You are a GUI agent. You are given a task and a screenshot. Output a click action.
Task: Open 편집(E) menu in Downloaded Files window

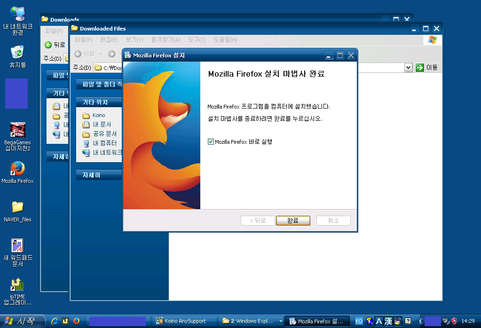109,40
